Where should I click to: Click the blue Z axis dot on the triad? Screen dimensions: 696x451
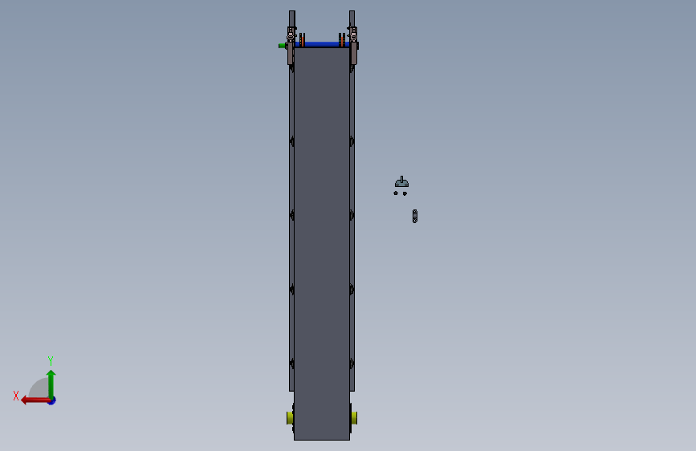click(x=52, y=400)
